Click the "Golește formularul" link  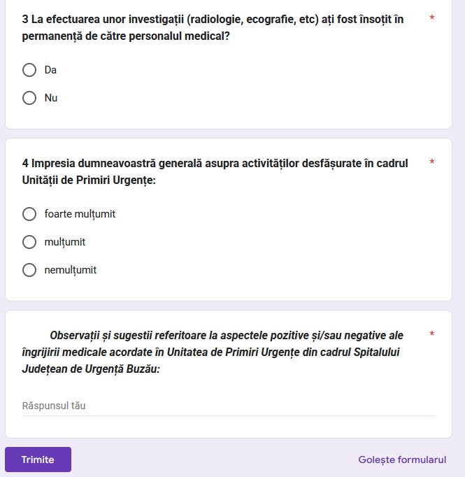click(x=402, y=460)
